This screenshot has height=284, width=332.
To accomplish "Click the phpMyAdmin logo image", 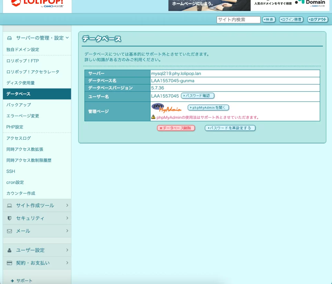I will pyautogui.click(x=166, y=108).
